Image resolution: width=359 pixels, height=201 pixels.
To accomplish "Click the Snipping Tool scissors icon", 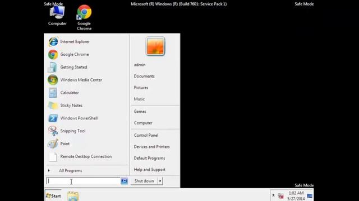I will 53,131.
